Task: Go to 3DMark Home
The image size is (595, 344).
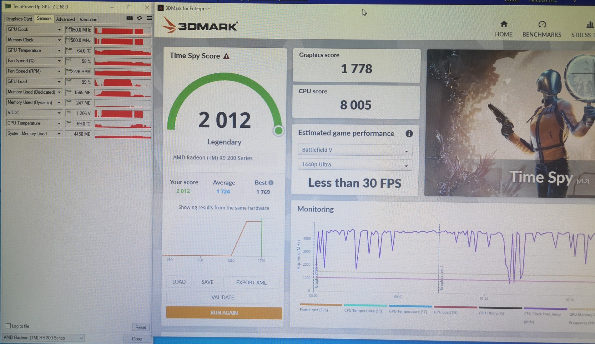Action: pyautogui.click(x=503, y=29)
